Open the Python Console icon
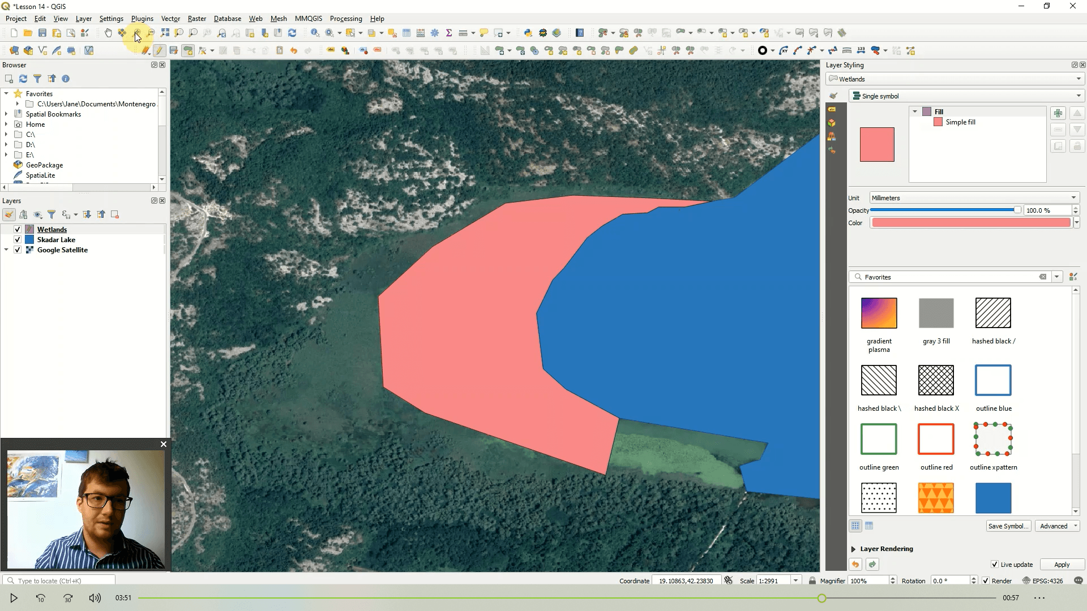This screenshot has height=611, width=1087. point(528,33)
